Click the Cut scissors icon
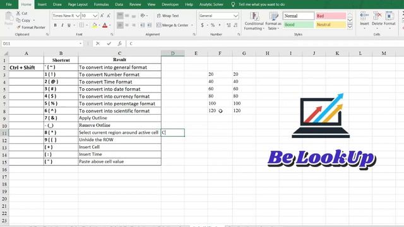404x227 pixels. click(18, 13)
